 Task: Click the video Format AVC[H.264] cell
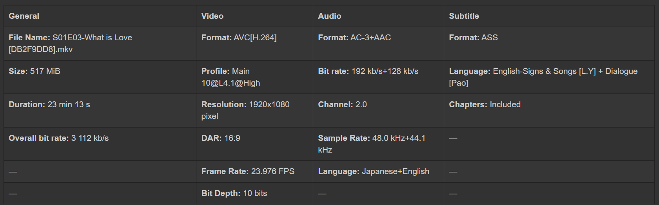point(239,38)
